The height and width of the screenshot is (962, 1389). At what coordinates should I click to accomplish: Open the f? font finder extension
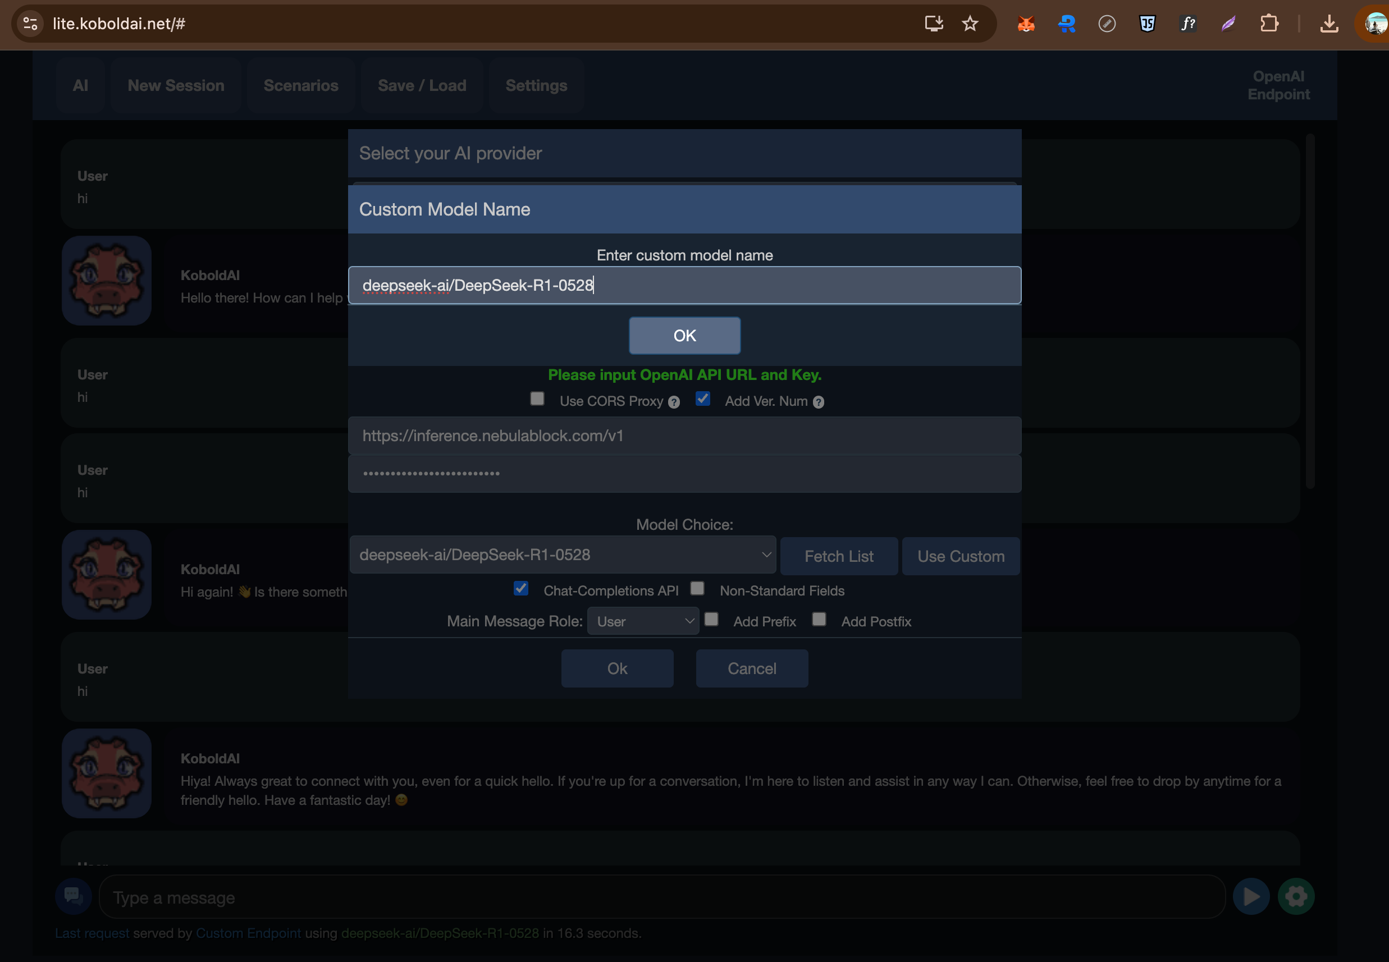point(1187,24)
